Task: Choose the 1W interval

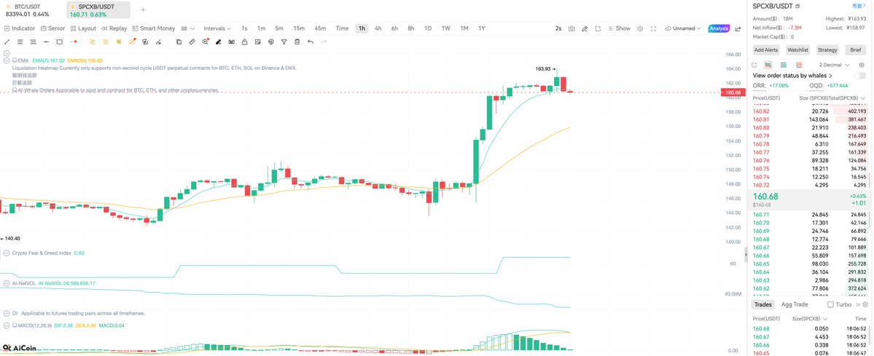Action: click(446, 28)
